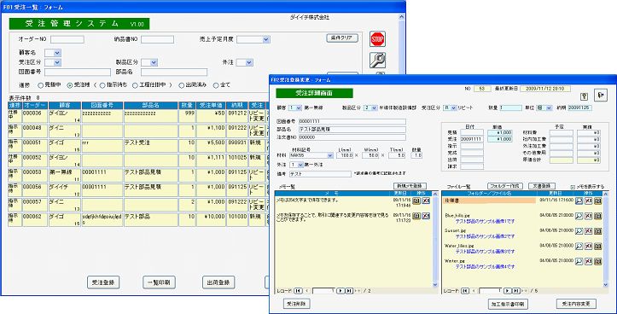Open the wrench settings icon
617x314 pixels.
[377, 61]
